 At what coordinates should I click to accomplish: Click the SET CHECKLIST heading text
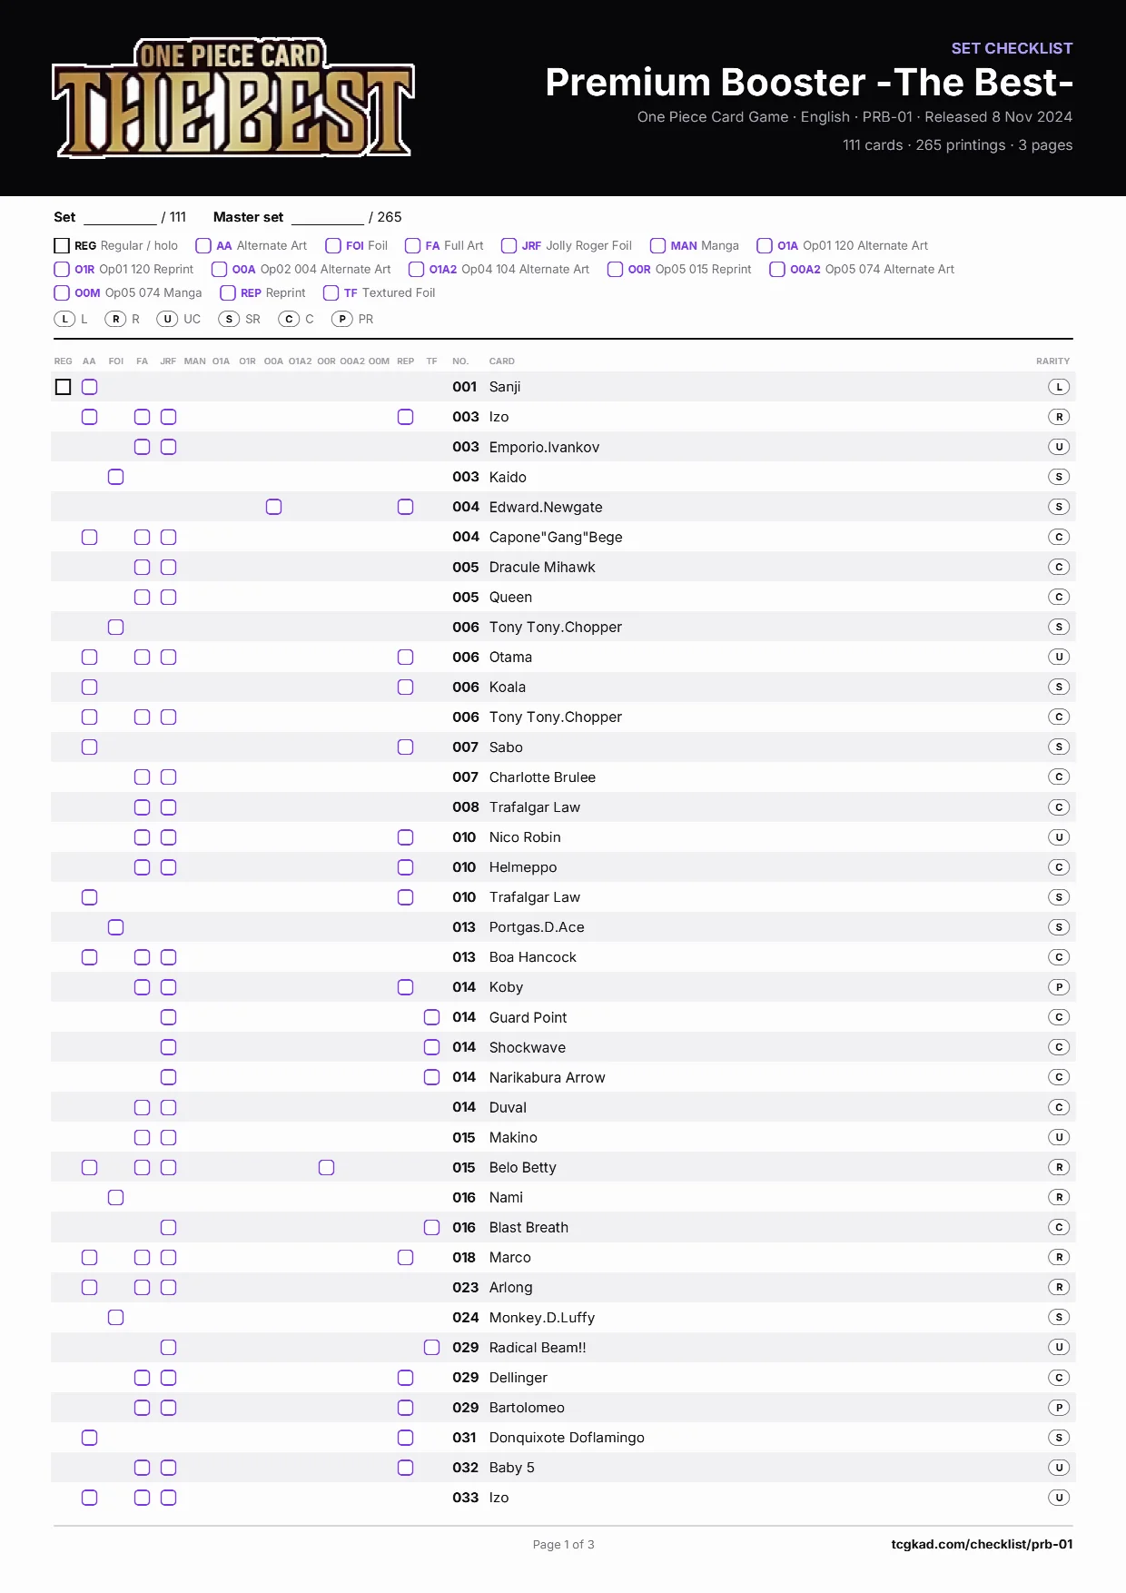pyautogui.click(x=1012, y=48)
